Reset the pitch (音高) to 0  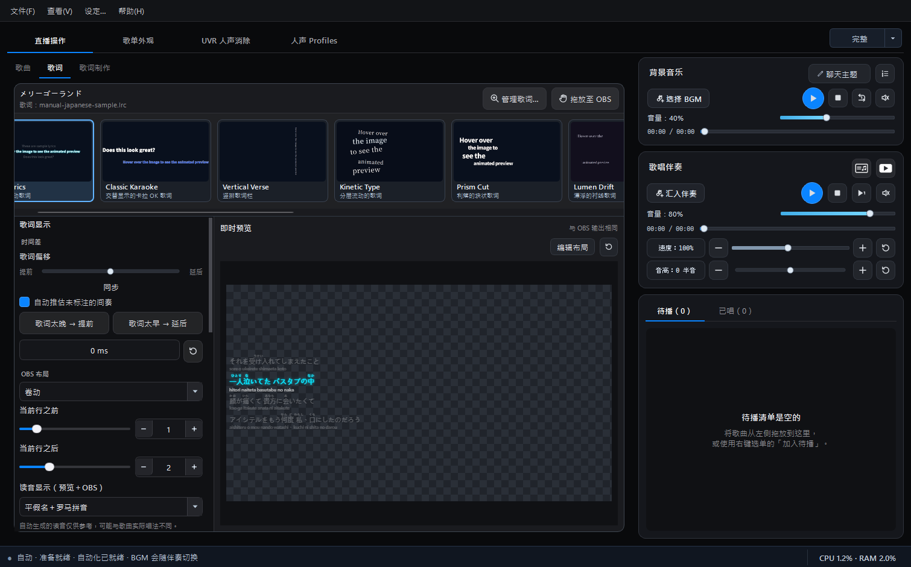pyautogui.click(x=885, y=270)
